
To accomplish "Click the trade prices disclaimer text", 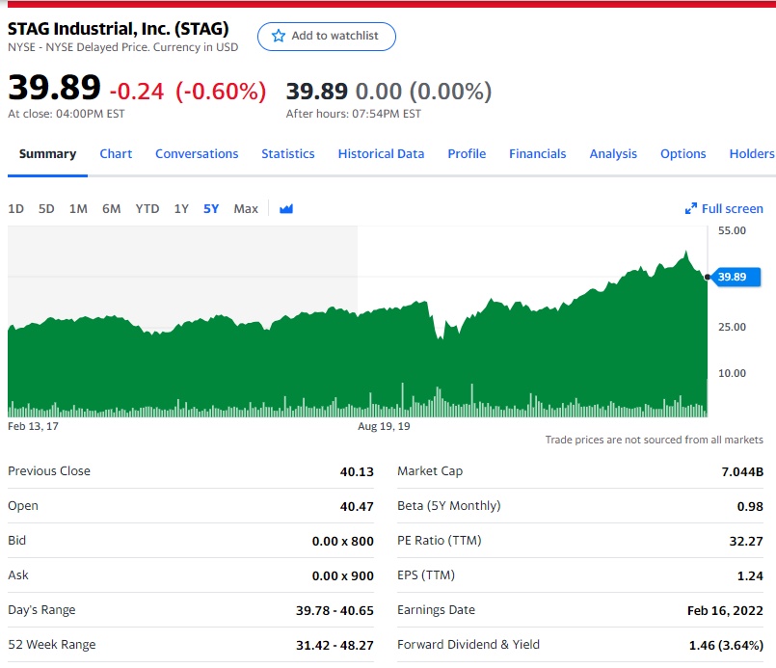I will [655, 440].
